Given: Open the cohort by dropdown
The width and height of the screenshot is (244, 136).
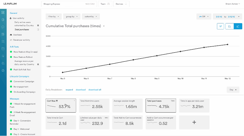Looking at the screenshot, I should click(x=91, y=17).
